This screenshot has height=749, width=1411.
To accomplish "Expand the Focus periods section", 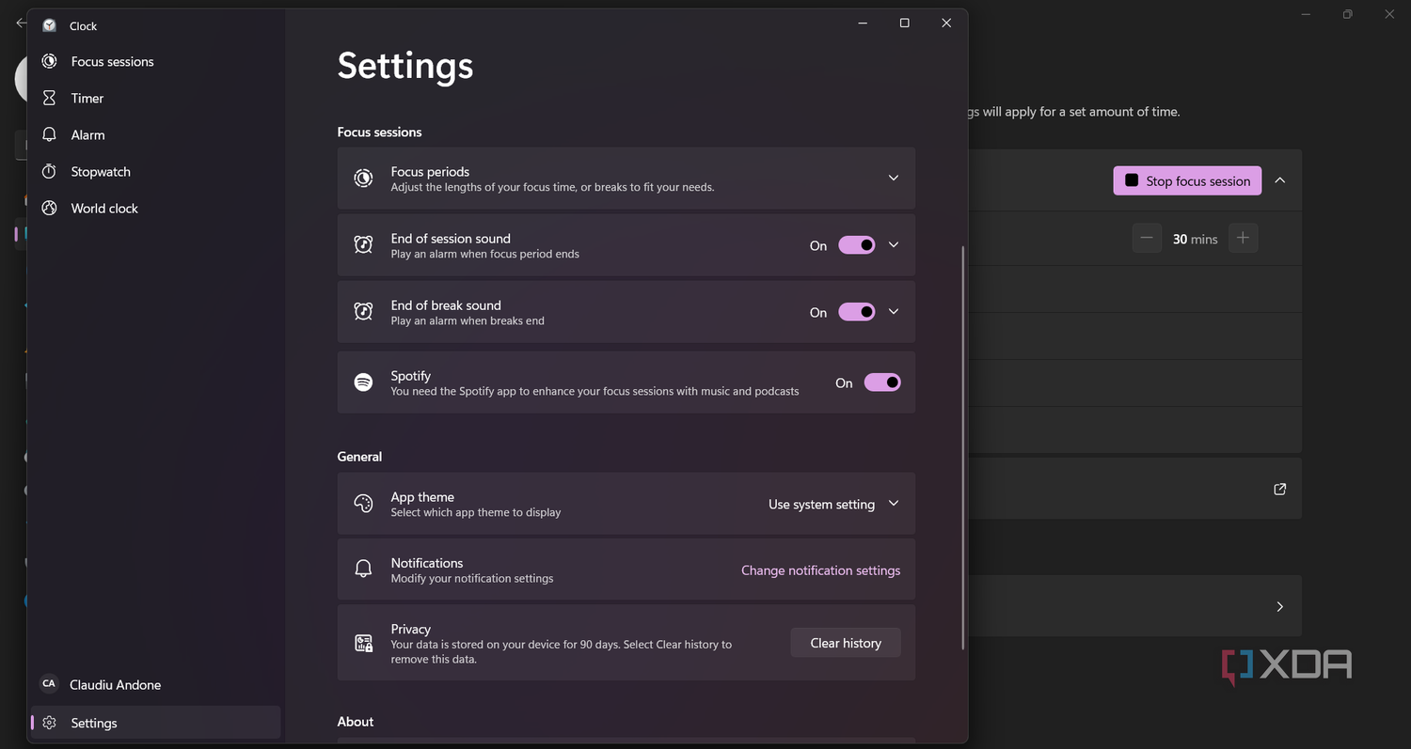I will (894, 178).
